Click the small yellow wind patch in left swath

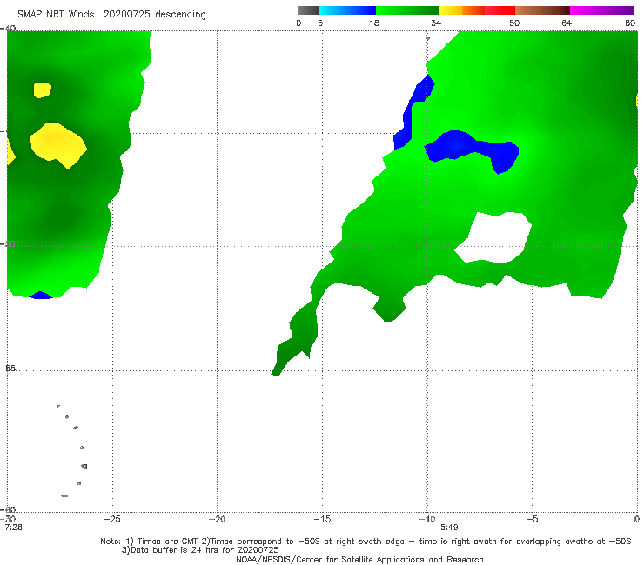coord(42,90)
